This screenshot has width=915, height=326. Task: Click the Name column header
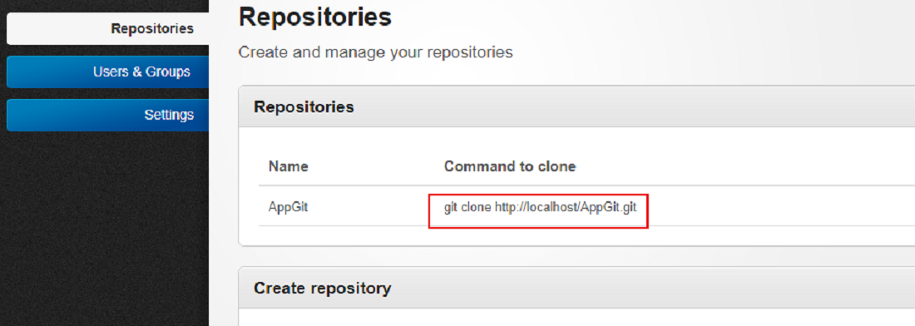click(289, 167)
